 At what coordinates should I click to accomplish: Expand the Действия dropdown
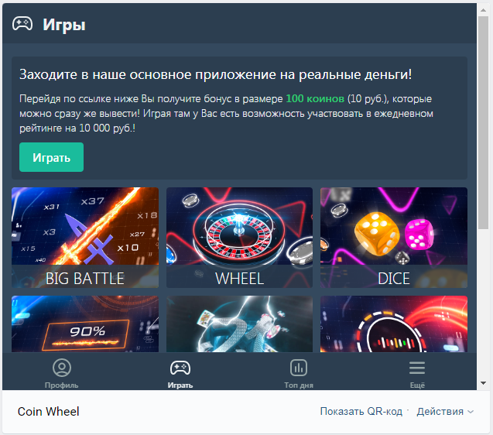445,412
